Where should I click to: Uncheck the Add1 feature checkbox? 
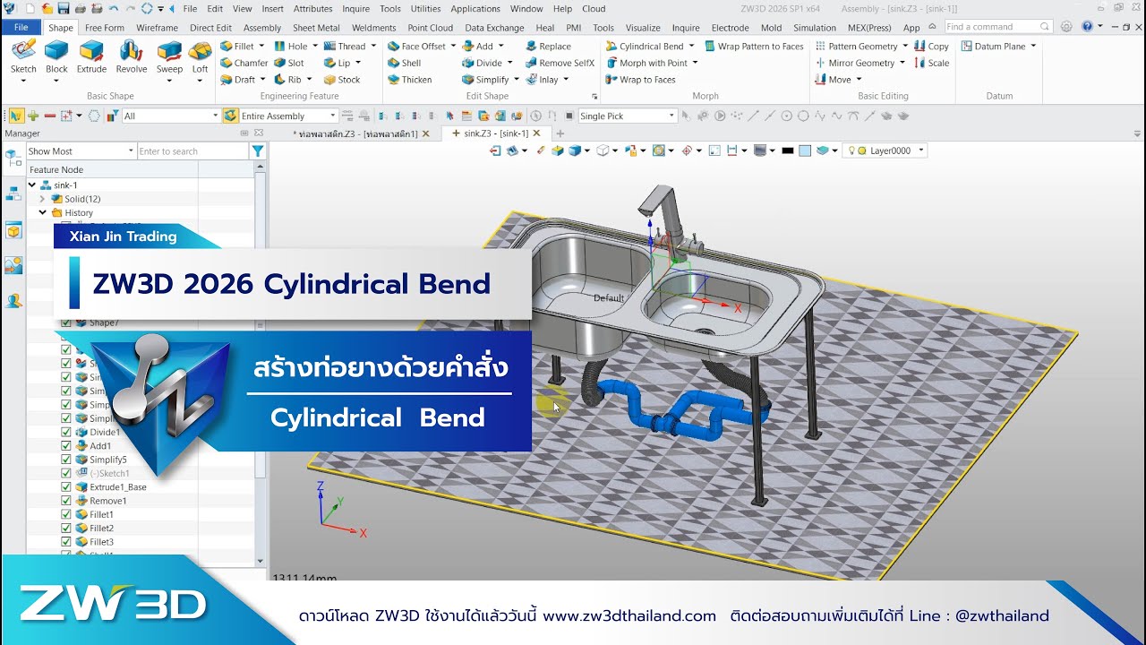click(x=65, y=445)
